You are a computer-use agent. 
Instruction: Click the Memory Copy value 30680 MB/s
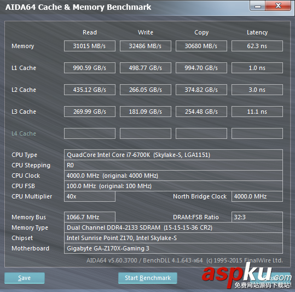click(x=201, y=46)
